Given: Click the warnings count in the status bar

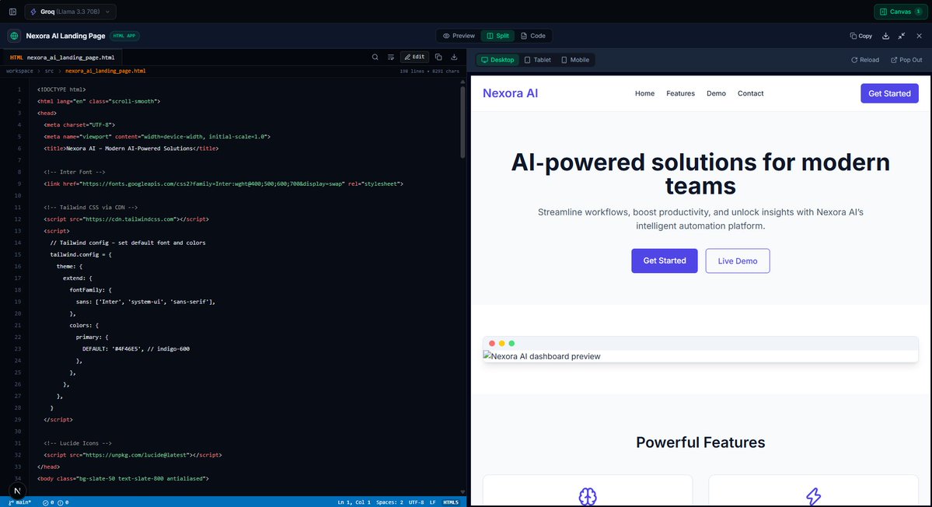Looking at the screenshot, I should click(x=63, y=502).
